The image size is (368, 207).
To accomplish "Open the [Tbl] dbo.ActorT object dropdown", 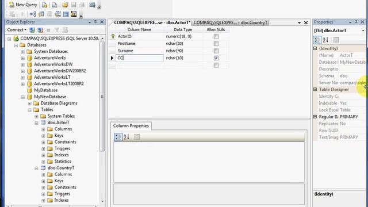I will pos(363,30).
